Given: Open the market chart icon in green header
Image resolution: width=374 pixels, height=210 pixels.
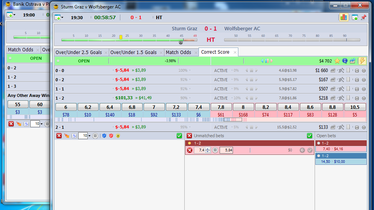Looking at the screenshot, I should (352, 61).
